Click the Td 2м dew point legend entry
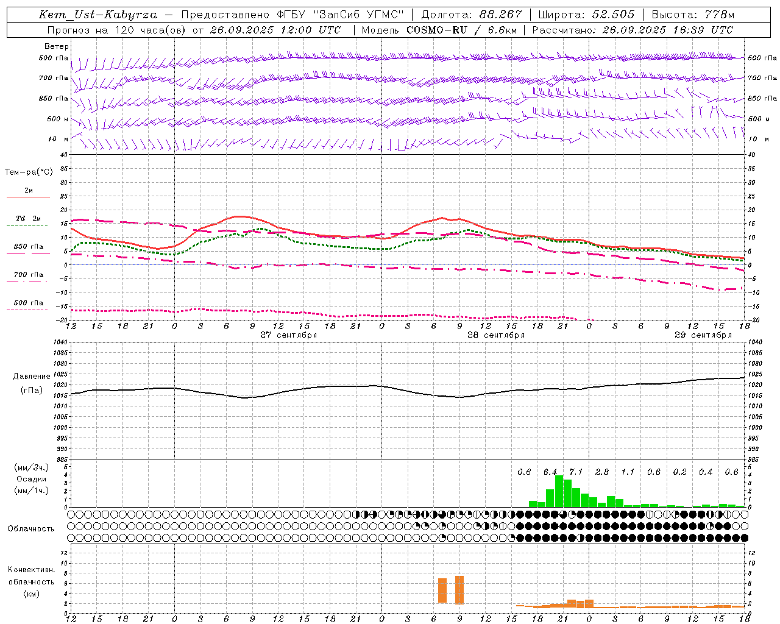The width and height of the screenshot is (780, 624). coord(29,218)
